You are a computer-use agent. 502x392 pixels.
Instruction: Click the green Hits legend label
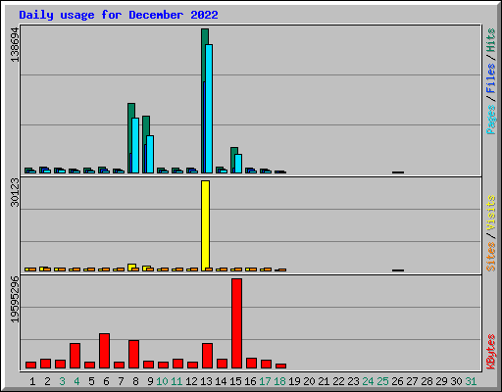(x=491, y=40)
